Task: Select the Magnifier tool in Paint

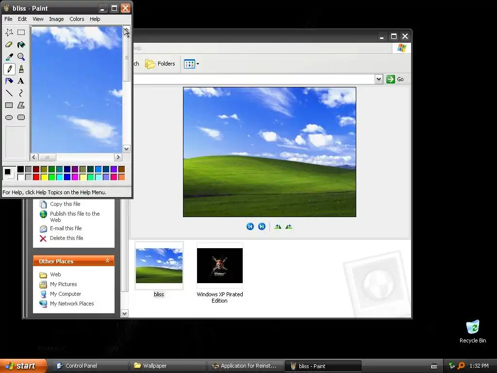Action: pyautogui.click(x=21, y=57)
